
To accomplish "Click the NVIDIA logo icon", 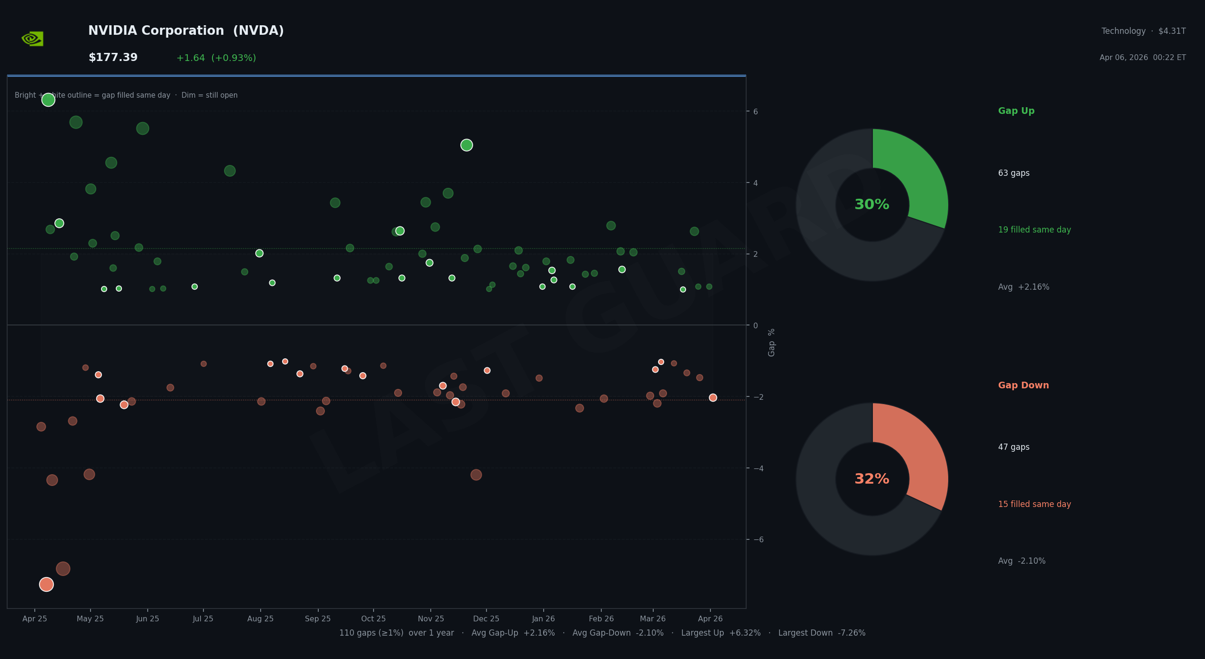I will (33, 39).
